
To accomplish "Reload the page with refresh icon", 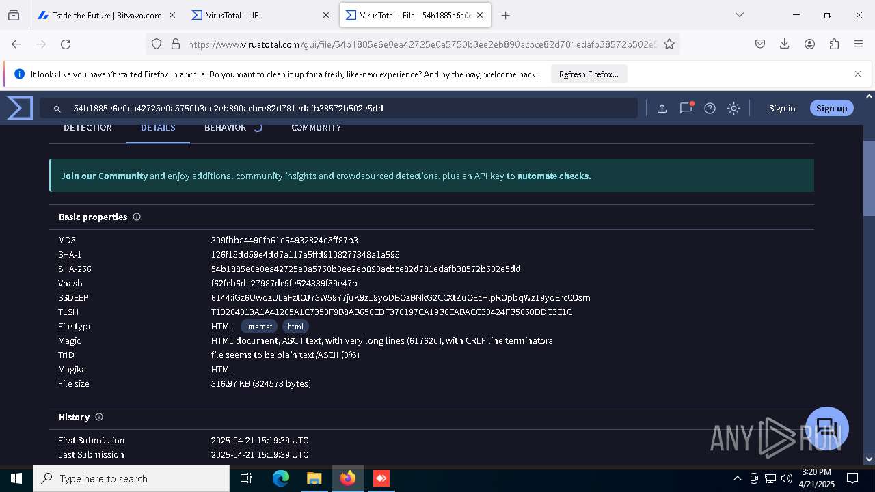I will [66, 44].
